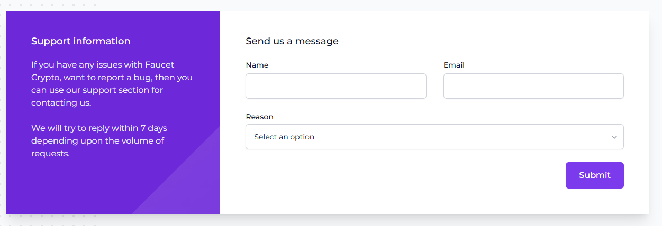Click the "Support information" heading
The height and width of the screenshot is (226, 662).
click(x=80, y=41)
